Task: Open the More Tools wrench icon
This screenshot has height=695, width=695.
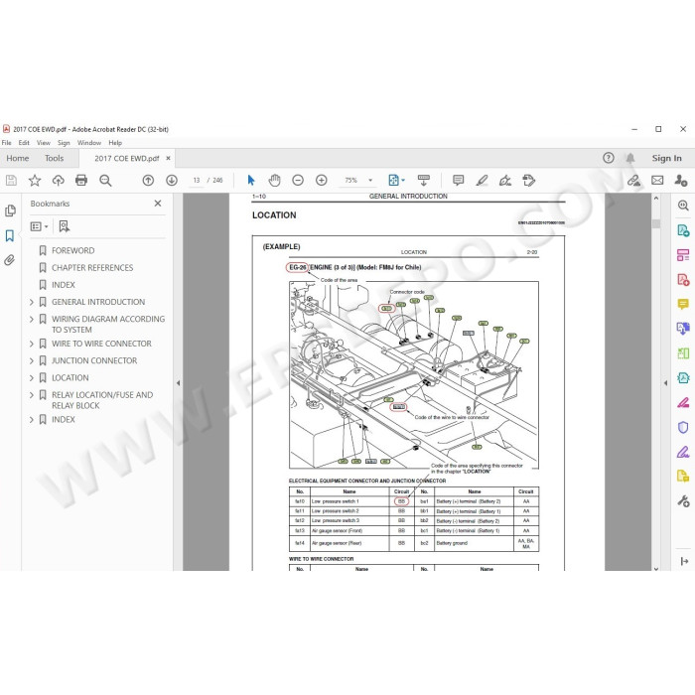Action: (x=683, y=501)
